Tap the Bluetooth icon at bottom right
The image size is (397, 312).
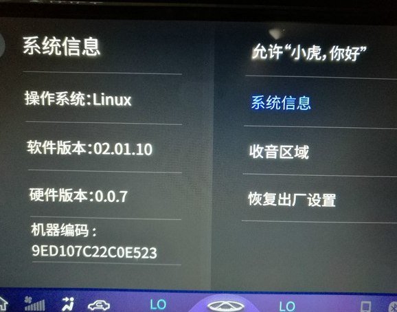pos(393,306)
